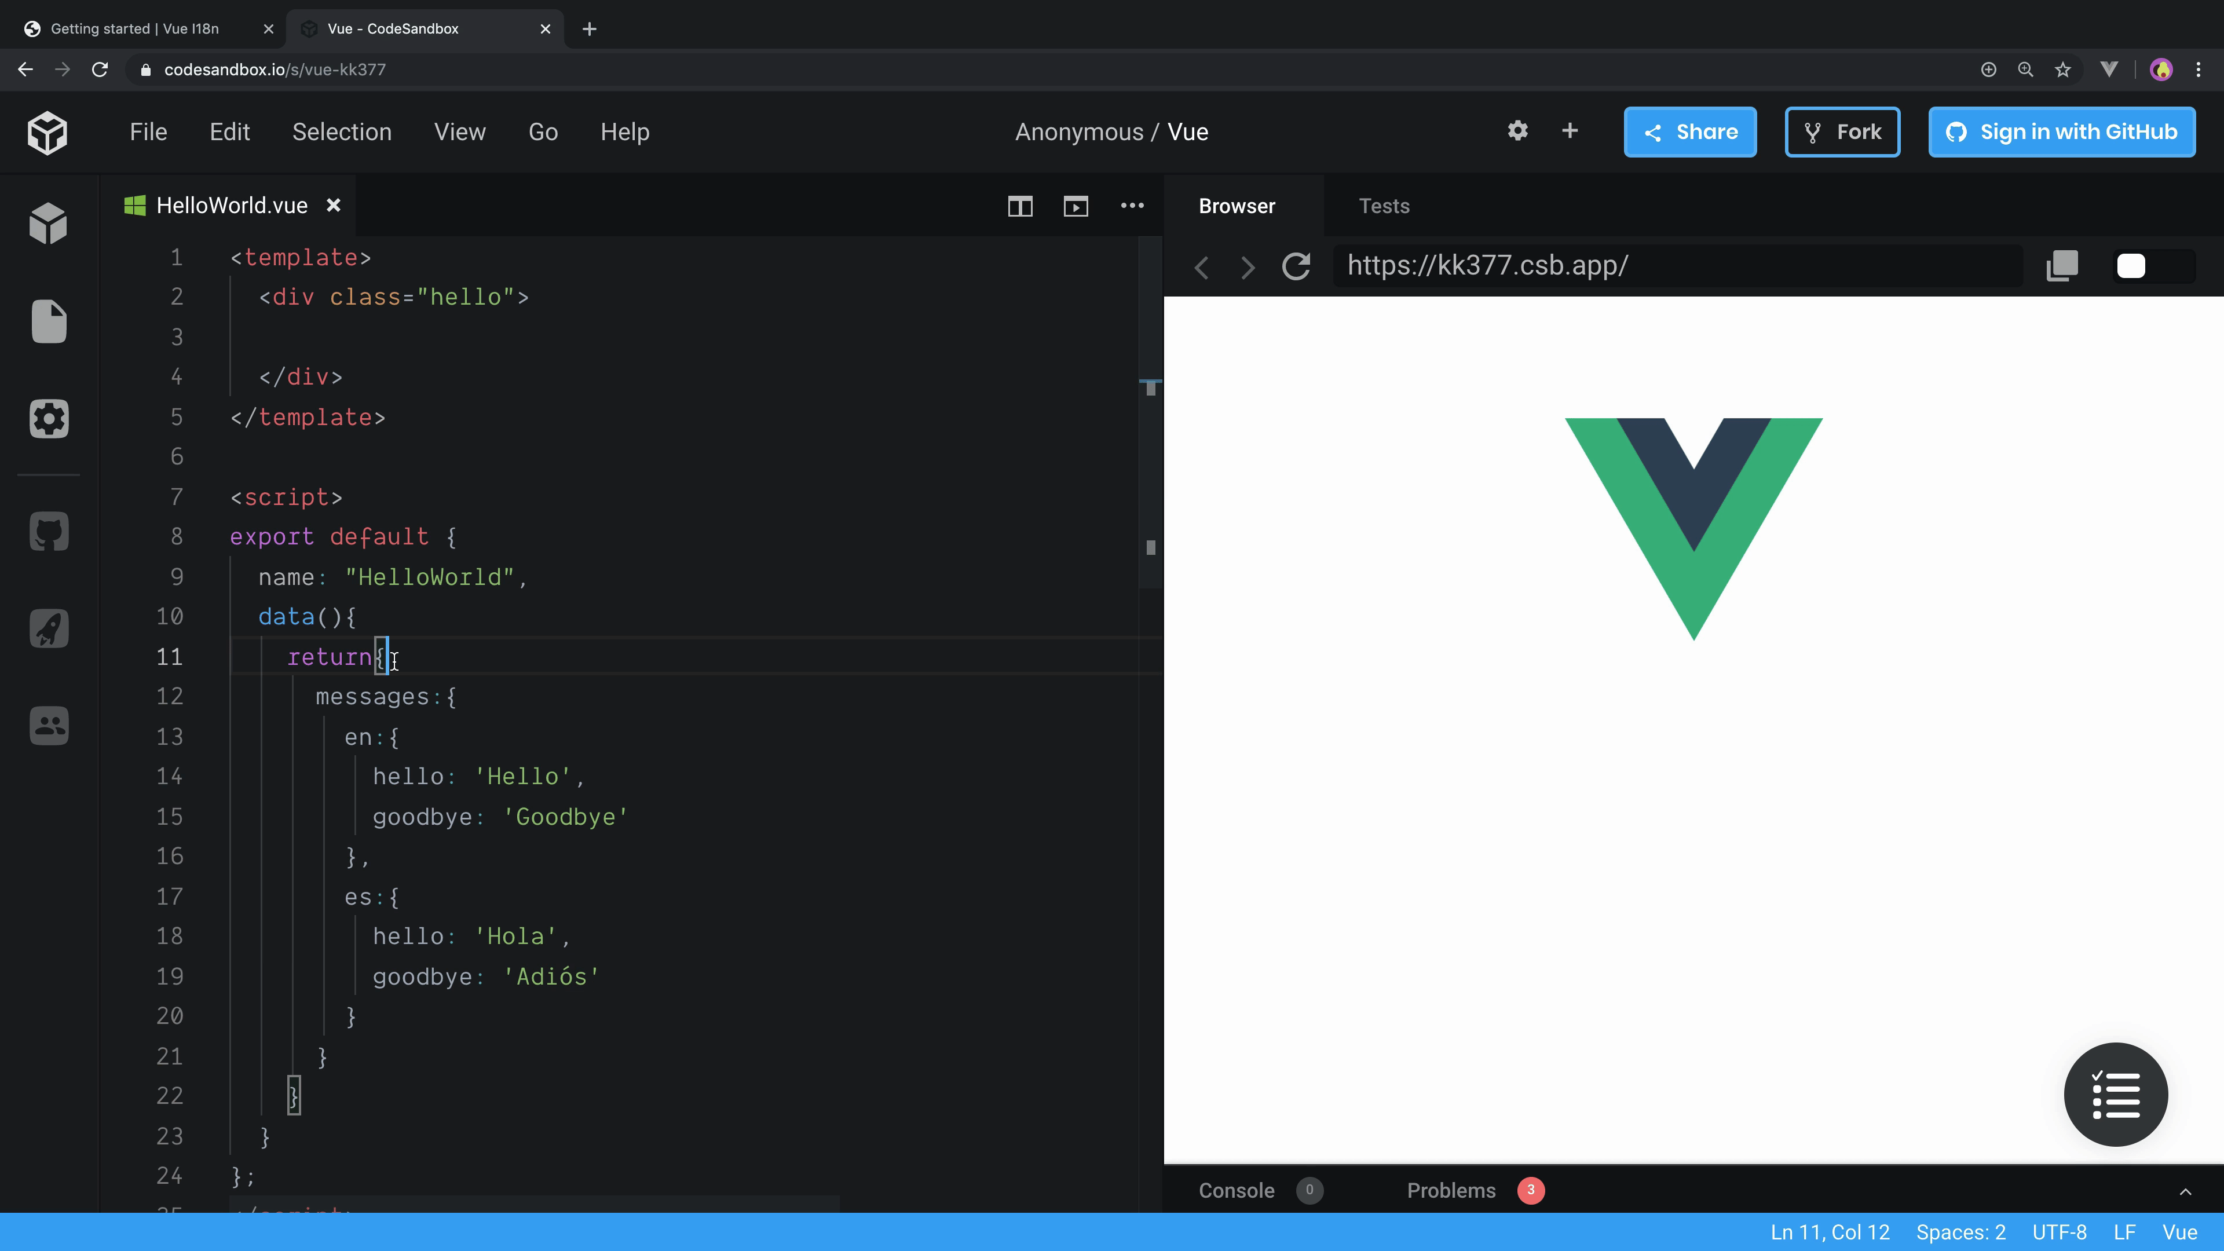Click the Chrome zoom magnifier icon
Image resolution: width=2224 pixels, height=1251 pixels.
click(2025, 69)
